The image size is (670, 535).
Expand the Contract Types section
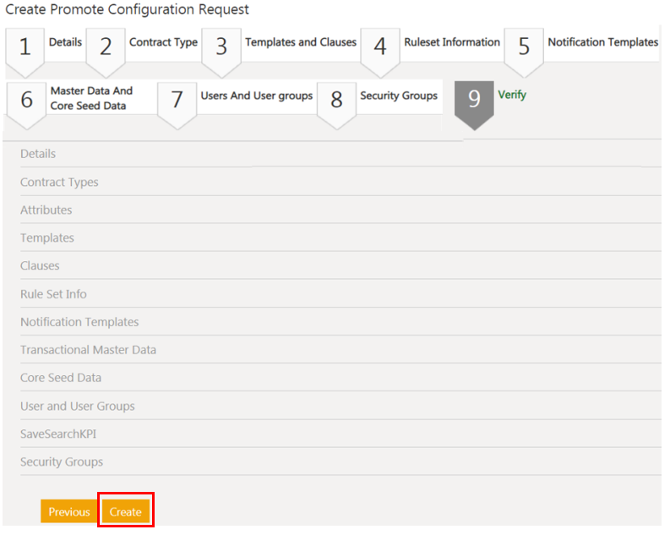point(59,182)
